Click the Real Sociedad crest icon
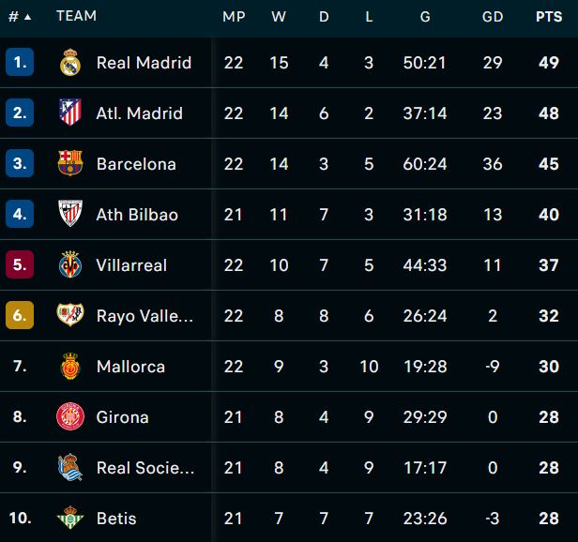 click(70, 467)
